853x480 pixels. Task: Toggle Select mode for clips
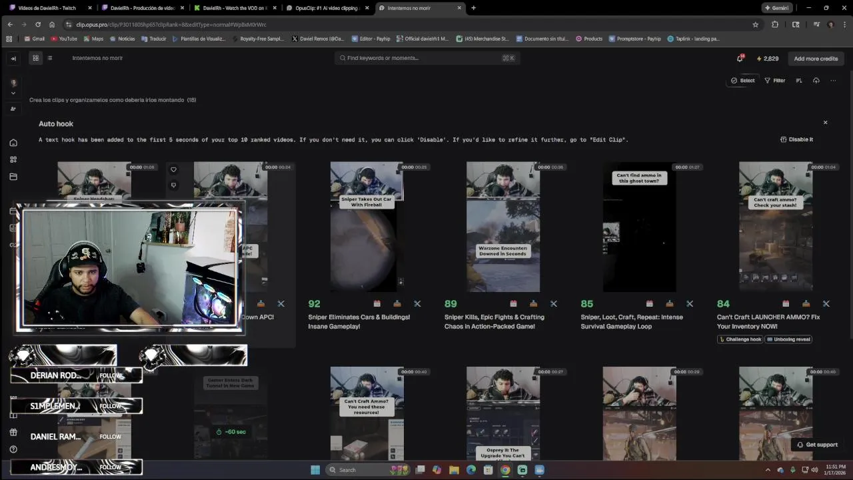[x=743, y=81]
